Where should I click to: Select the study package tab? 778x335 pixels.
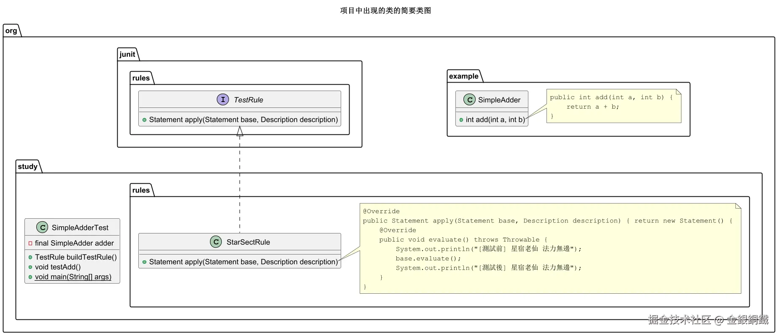[x=28, y=166]
